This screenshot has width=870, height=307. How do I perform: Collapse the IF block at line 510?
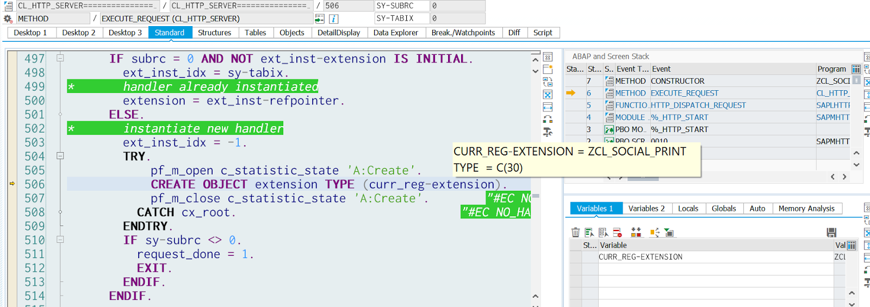(60, 240)
